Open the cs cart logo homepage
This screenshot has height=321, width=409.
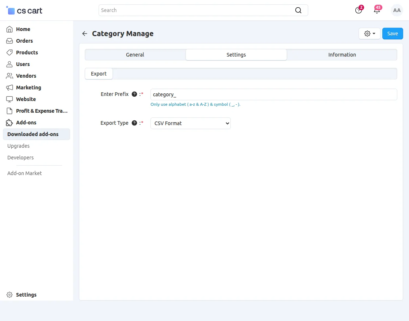[x=24, y=10]
